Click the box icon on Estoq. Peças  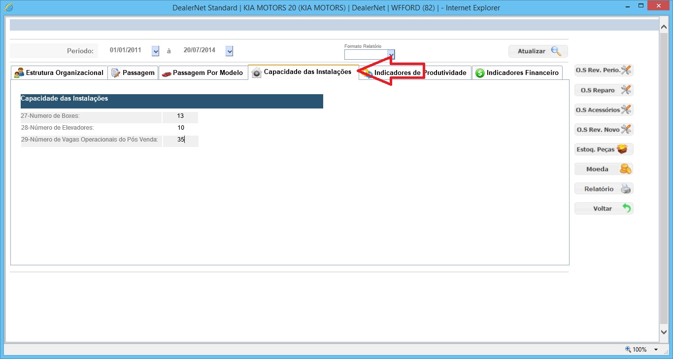623,149
